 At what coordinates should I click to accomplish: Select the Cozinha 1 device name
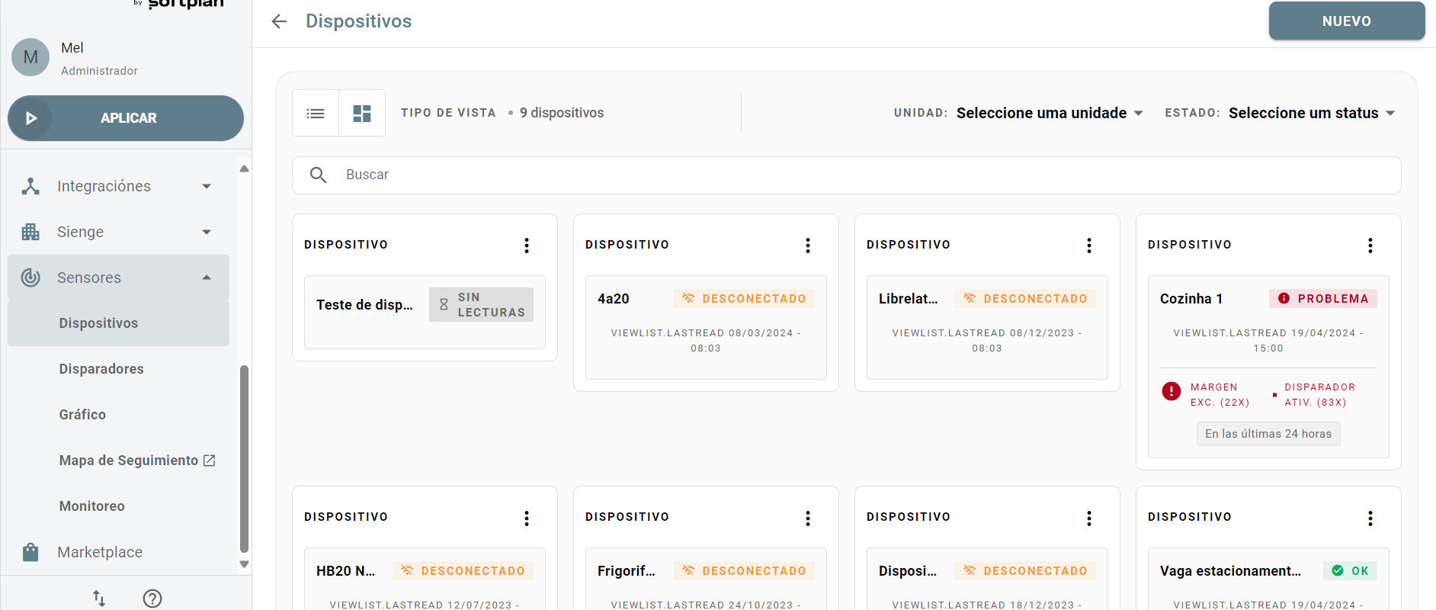[x=1191, y=299]
